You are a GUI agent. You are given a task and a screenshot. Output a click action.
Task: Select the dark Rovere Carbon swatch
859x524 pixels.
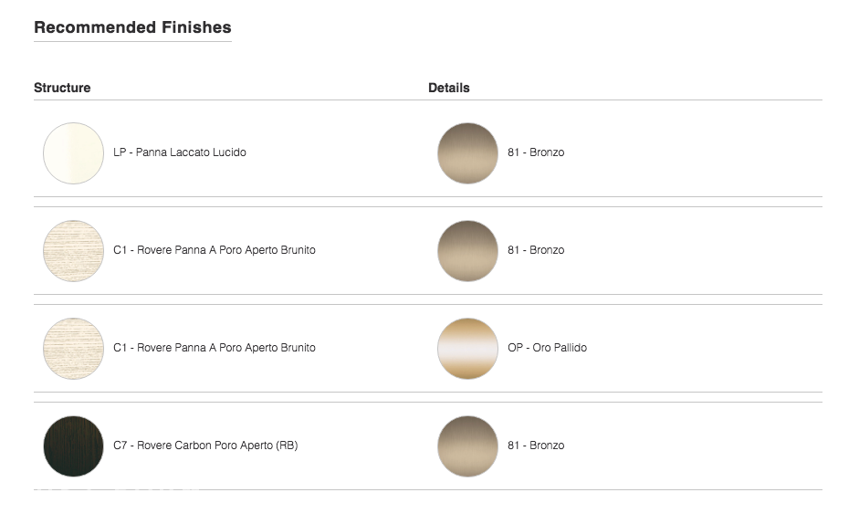tap(73, 446)
